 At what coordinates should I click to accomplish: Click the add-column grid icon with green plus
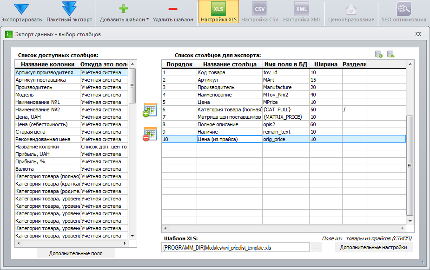tap(150, 109)
